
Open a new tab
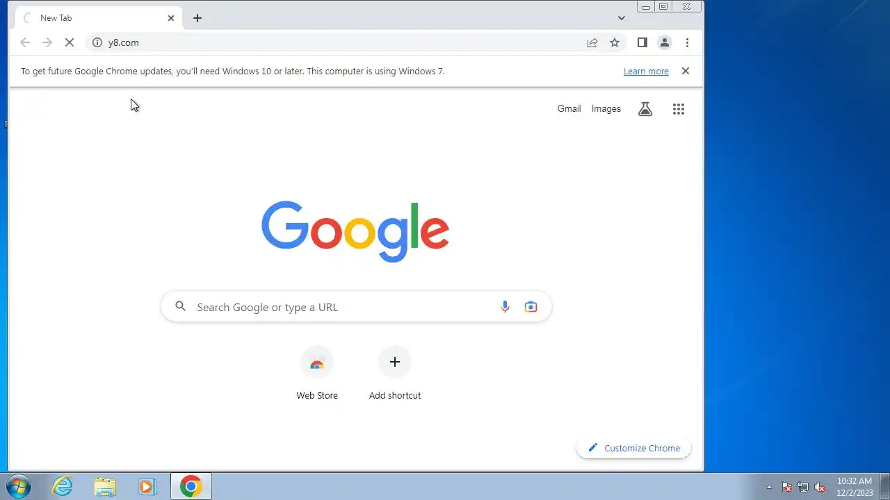[197, 18]
